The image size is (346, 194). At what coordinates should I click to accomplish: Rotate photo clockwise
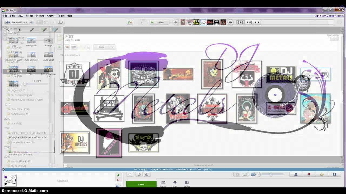pyautogui.click(x=147, y=175)
